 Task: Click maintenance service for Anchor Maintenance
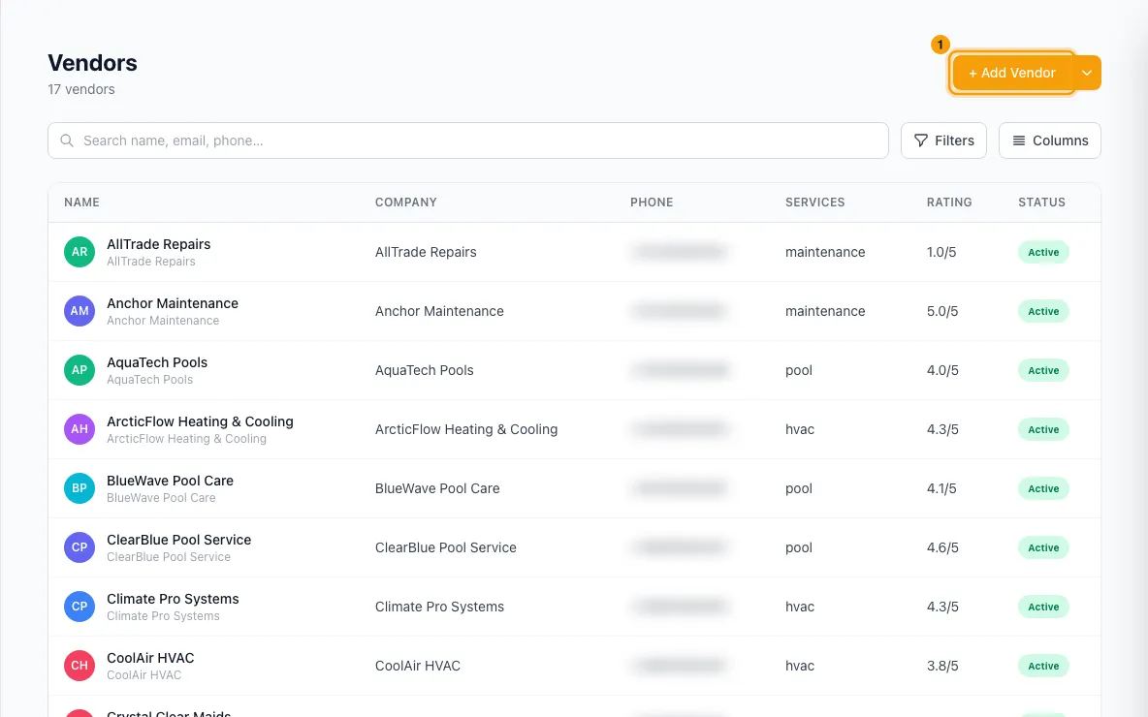825,312
